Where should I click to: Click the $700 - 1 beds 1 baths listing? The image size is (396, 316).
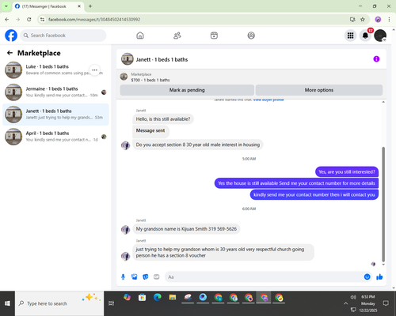(150, 80)
